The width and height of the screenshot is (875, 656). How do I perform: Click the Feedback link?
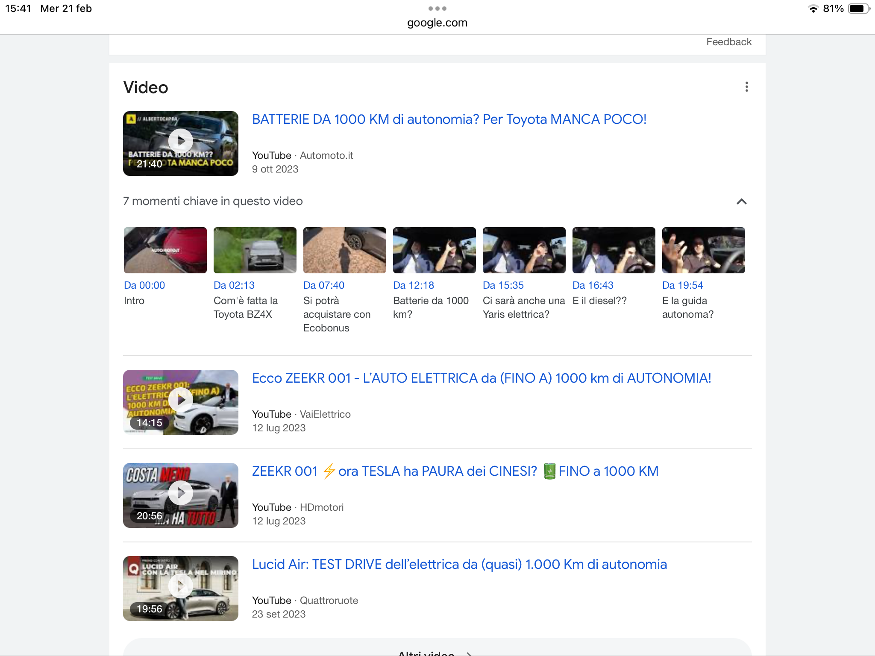click(x=728, y=42)
